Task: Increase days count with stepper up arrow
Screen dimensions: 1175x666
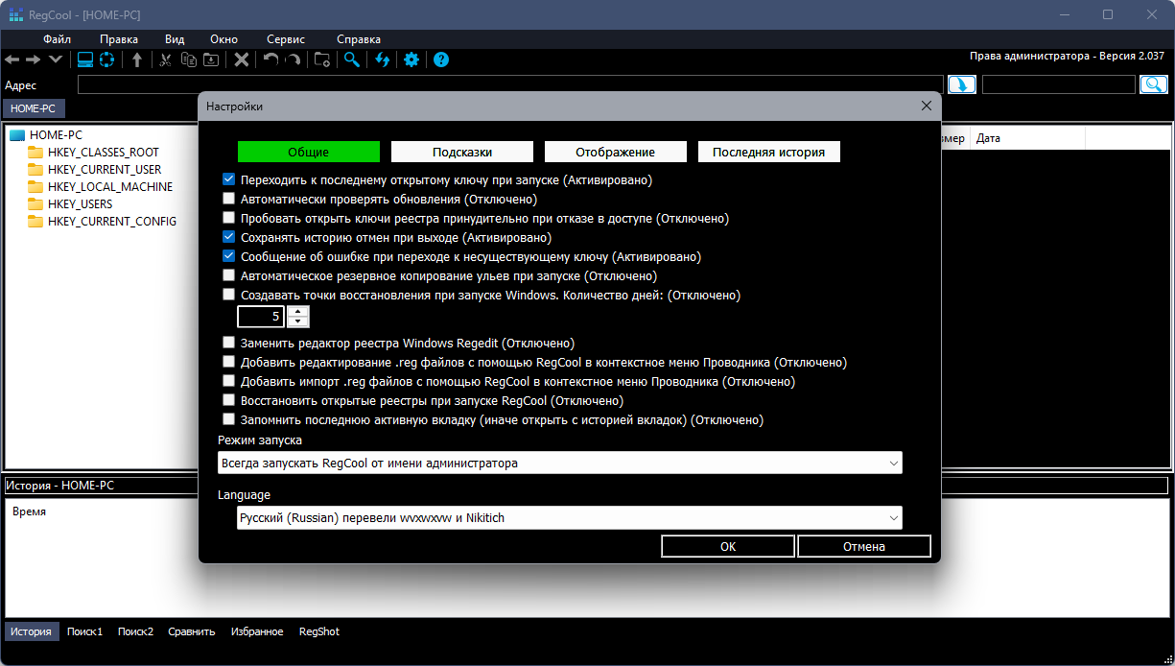Action: click(x=298, y=311)
